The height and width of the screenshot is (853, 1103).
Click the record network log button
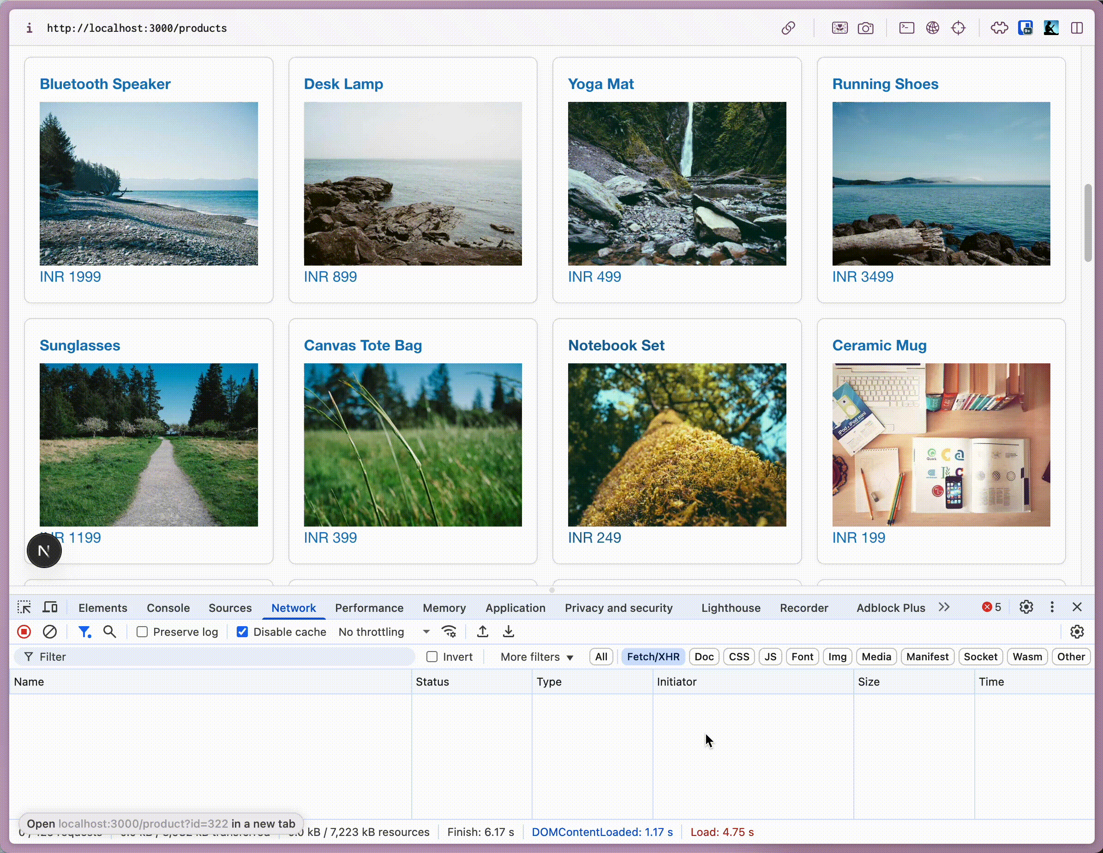pyautogui.click(x=24, y=632)
